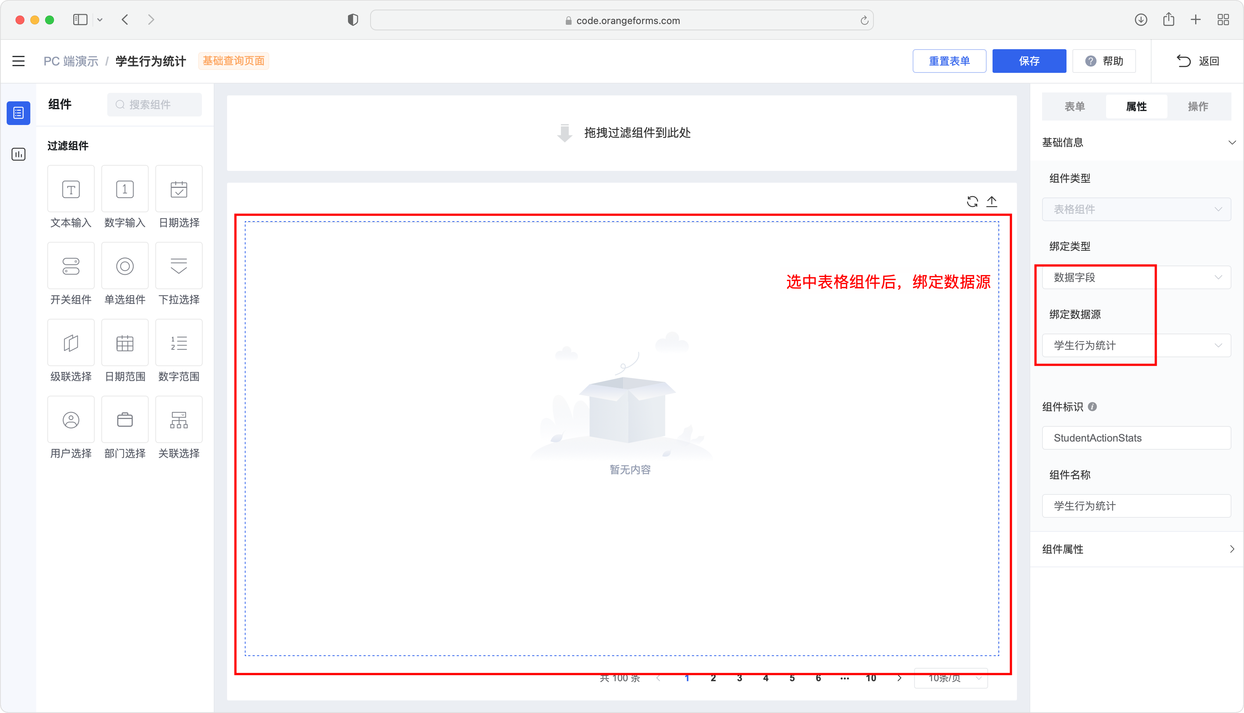Click the browser address bar

pyautogui.click(x=622, y=20)
